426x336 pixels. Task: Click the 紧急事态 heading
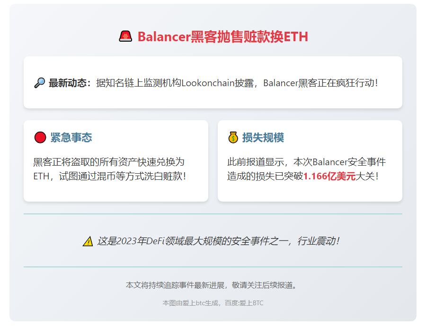(x=71, y=137)
